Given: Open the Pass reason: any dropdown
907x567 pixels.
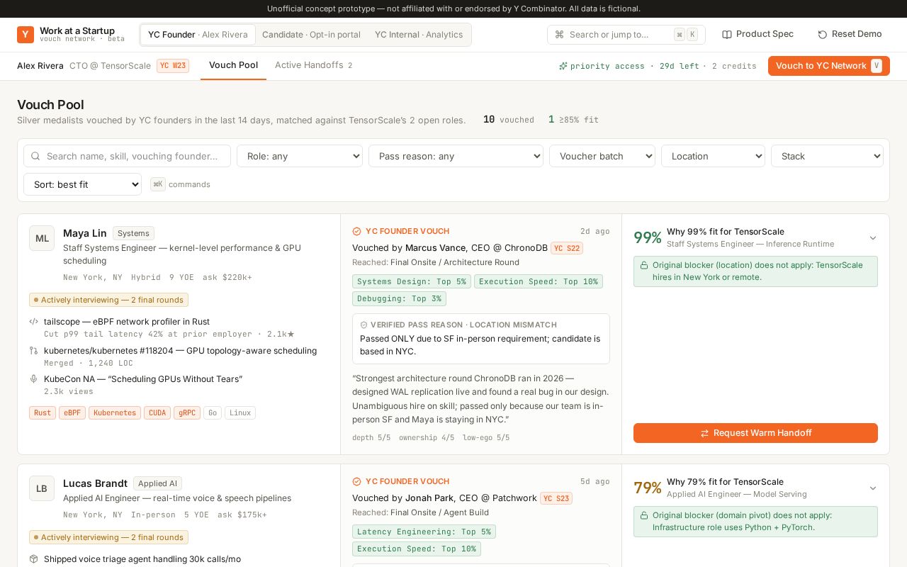Looking at the screenshot, I should (x=456, y=156).
